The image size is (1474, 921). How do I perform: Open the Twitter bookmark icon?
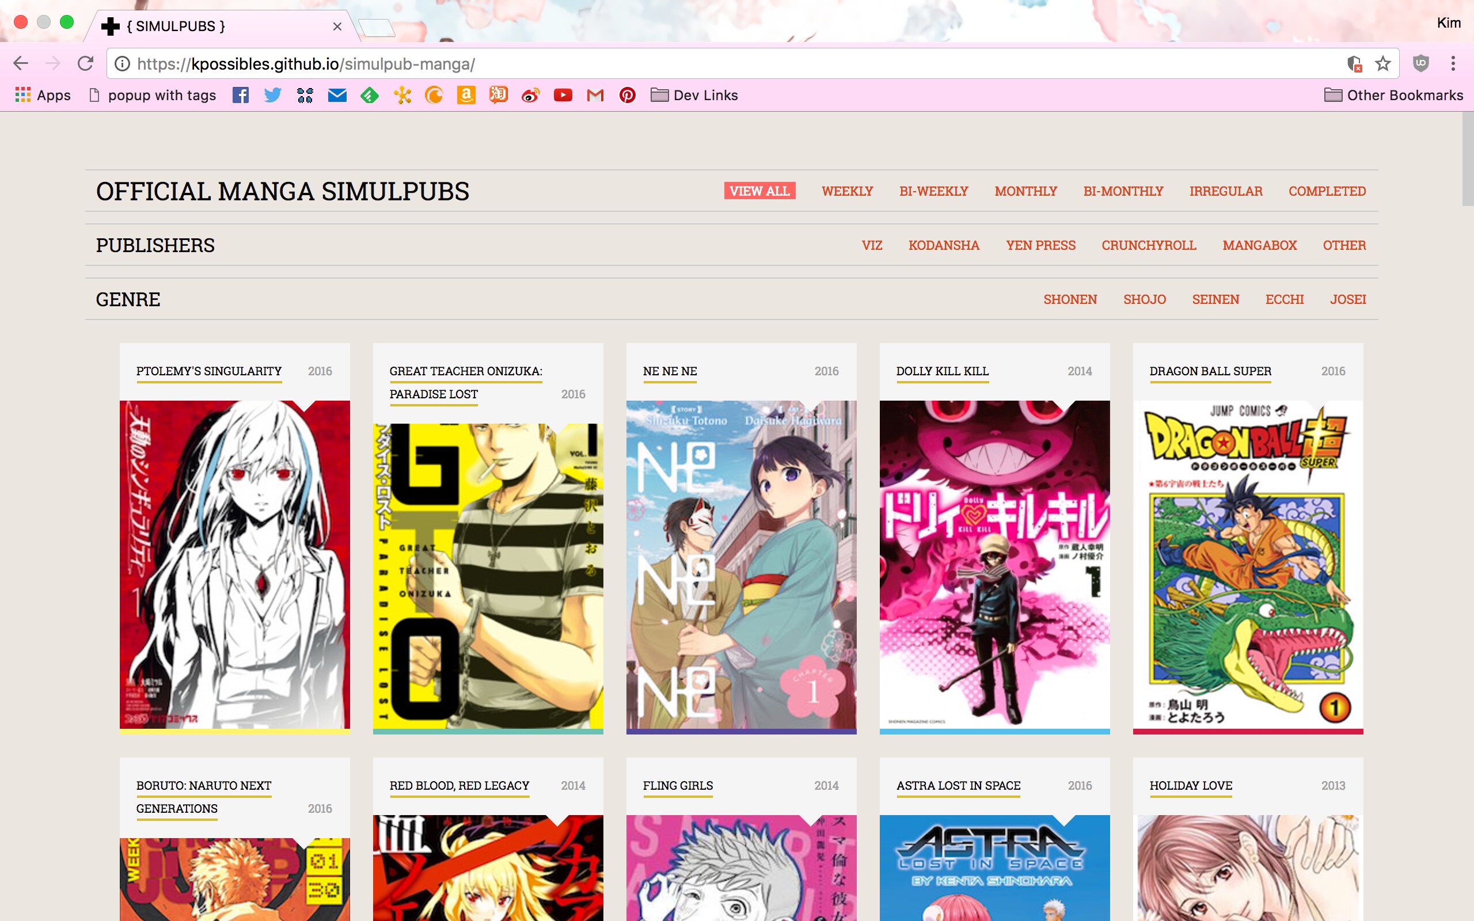point(273,95)
